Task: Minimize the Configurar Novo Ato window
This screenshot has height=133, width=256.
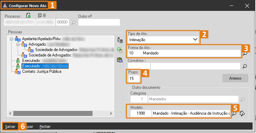Action: click(231, 6)
